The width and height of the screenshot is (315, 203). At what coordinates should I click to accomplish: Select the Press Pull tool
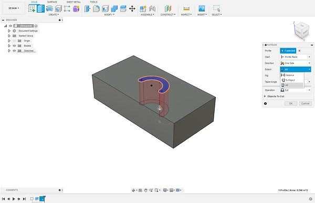[x=87, y=8]
